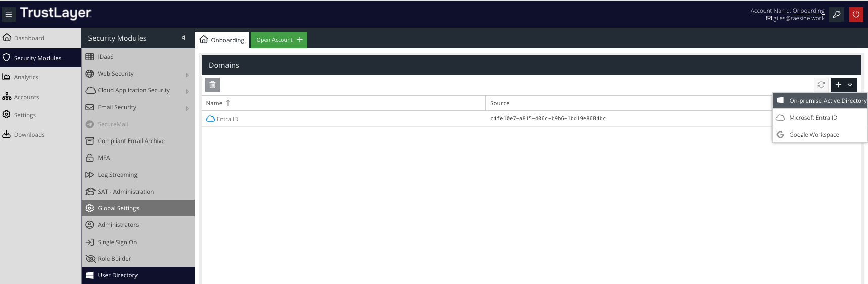Sort the table by Name column
868x284 pixels.
click(x=343, y=103)
